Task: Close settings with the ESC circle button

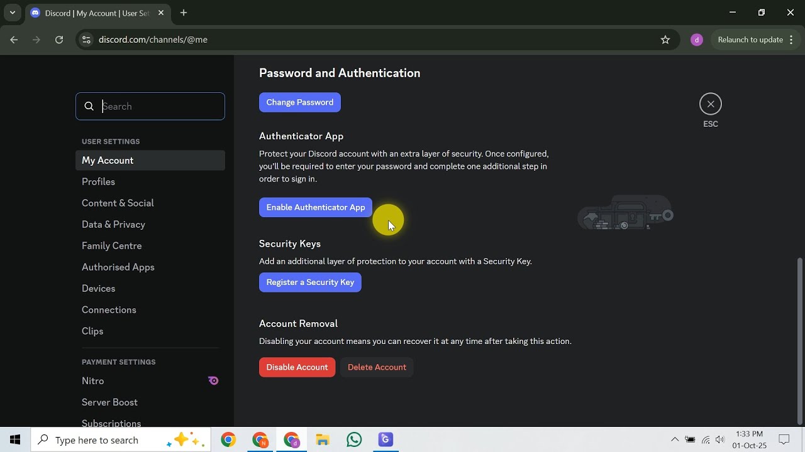Action: coord(711,104)
